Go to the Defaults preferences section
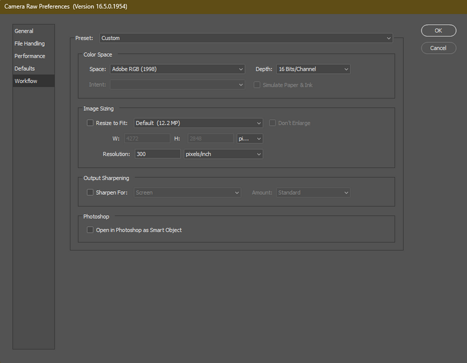 34,68
